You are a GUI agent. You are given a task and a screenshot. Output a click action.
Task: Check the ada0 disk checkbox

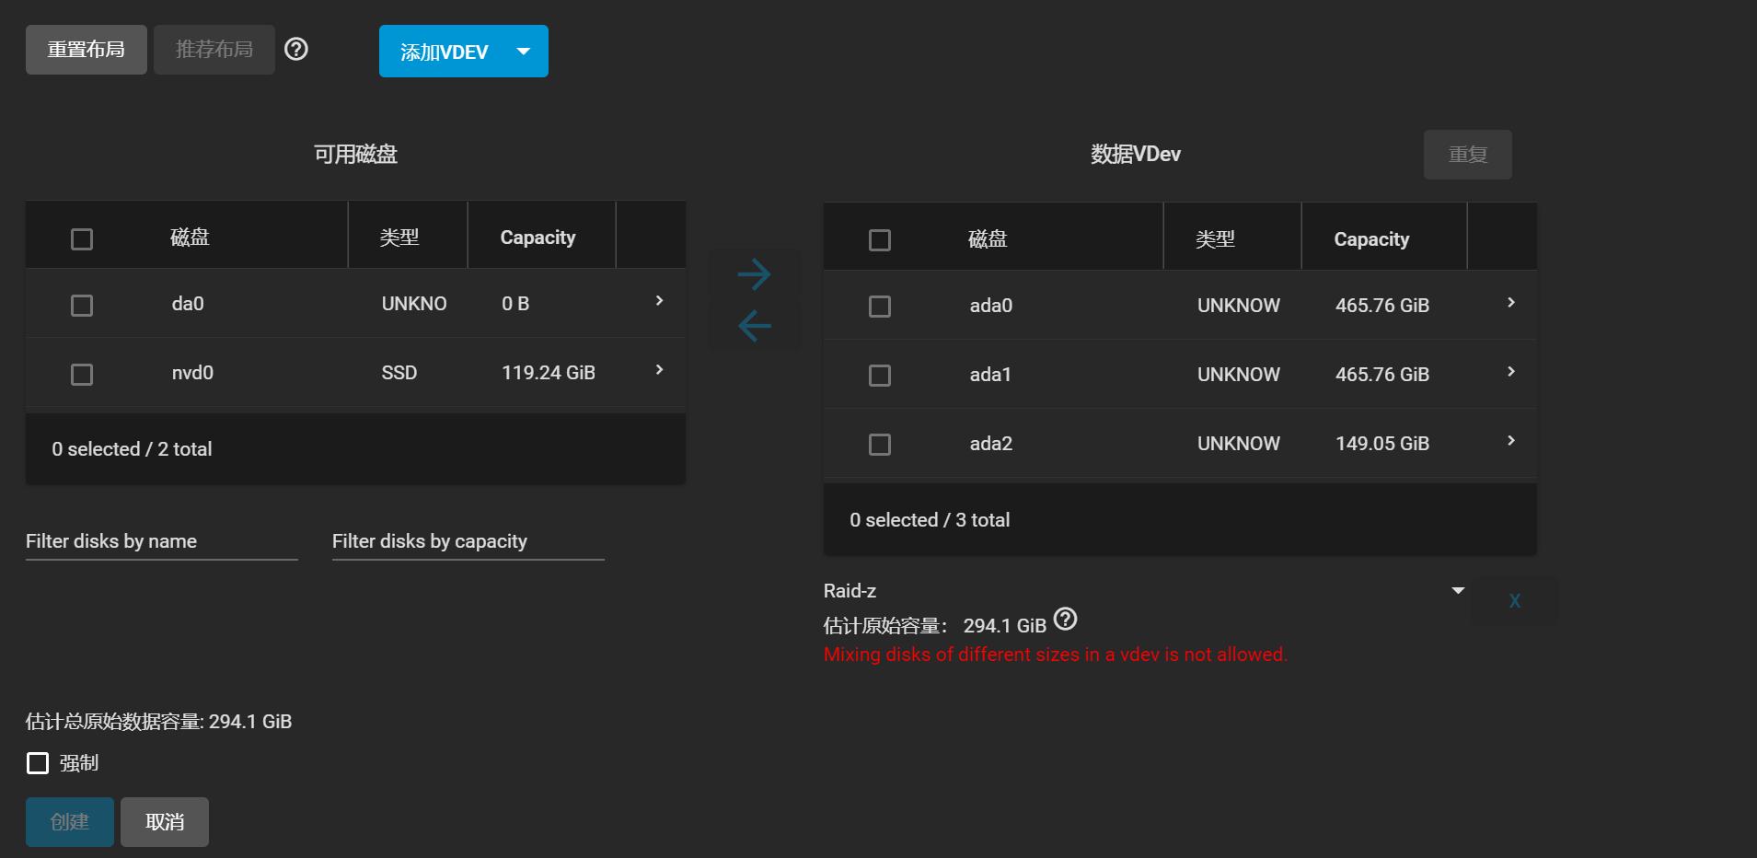click(880, 307)
